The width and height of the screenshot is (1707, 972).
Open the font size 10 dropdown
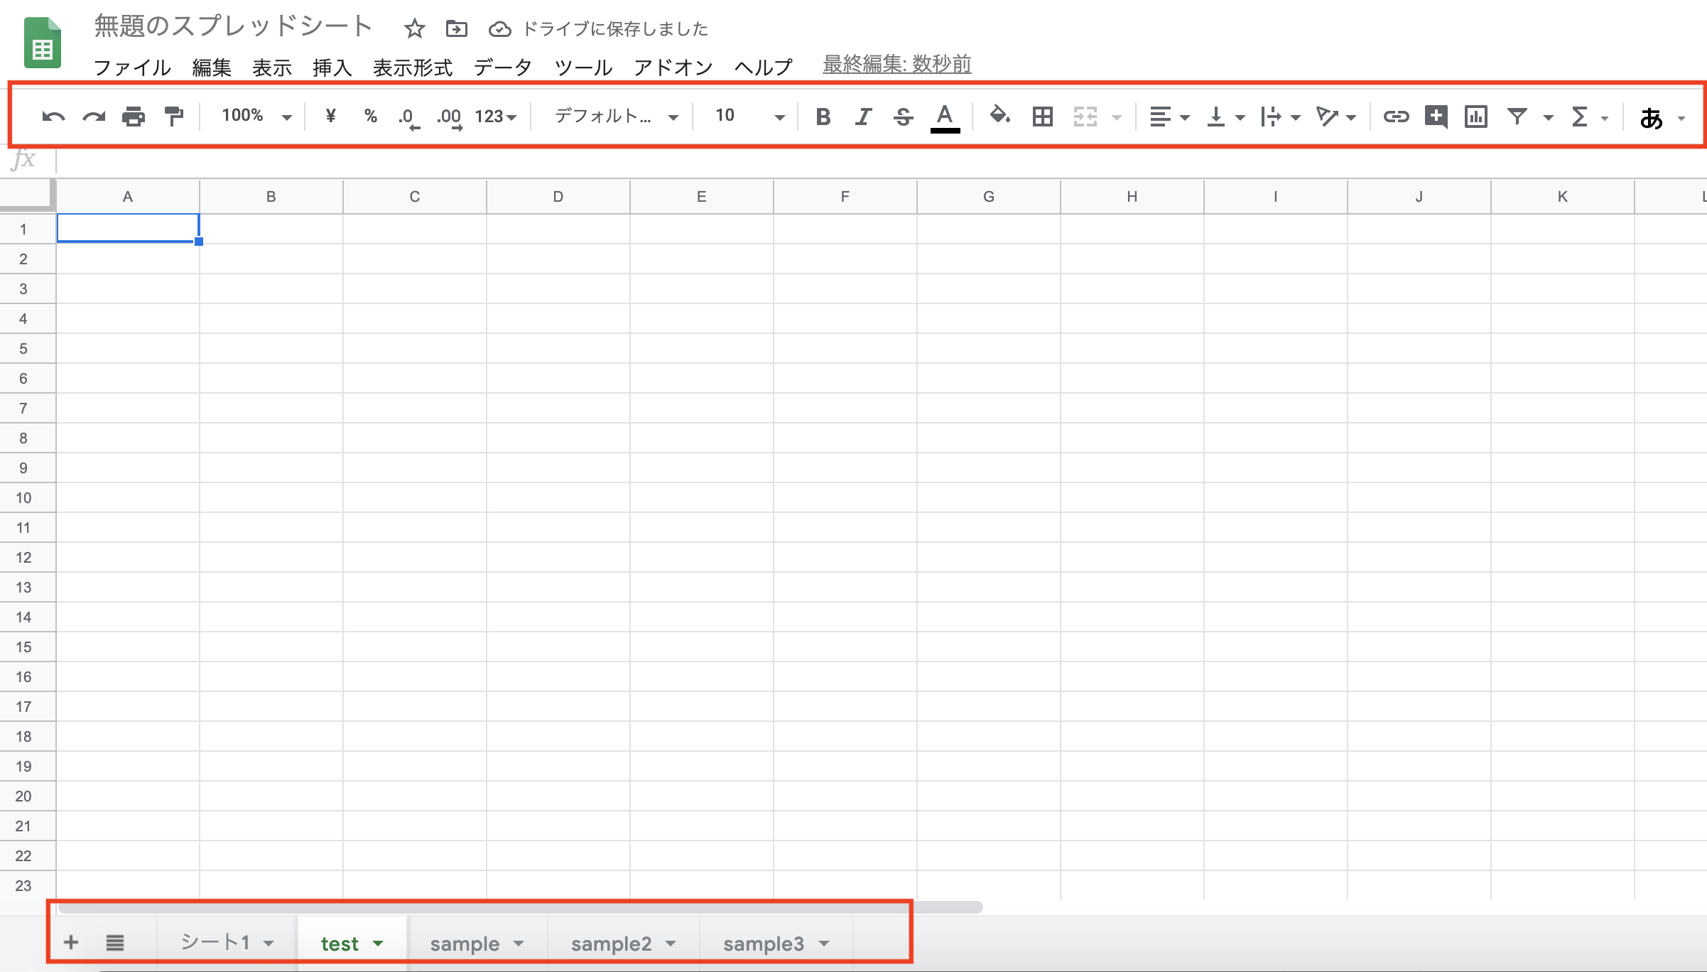tap(749, 116)
